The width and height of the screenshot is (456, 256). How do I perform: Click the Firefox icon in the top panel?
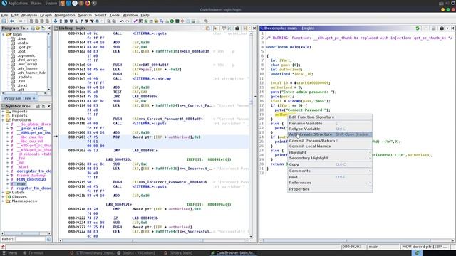point(88,3)
